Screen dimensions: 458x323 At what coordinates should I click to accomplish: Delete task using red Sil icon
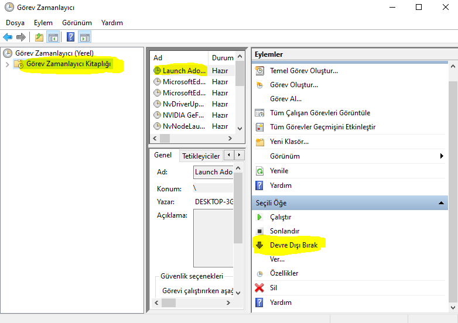pos(259,288)
